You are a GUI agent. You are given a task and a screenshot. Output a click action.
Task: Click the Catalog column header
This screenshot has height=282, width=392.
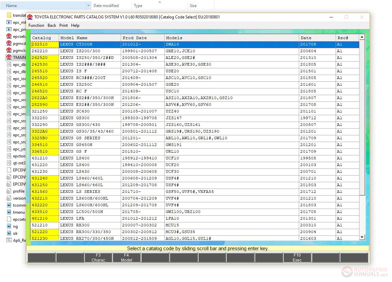[45, 38]
